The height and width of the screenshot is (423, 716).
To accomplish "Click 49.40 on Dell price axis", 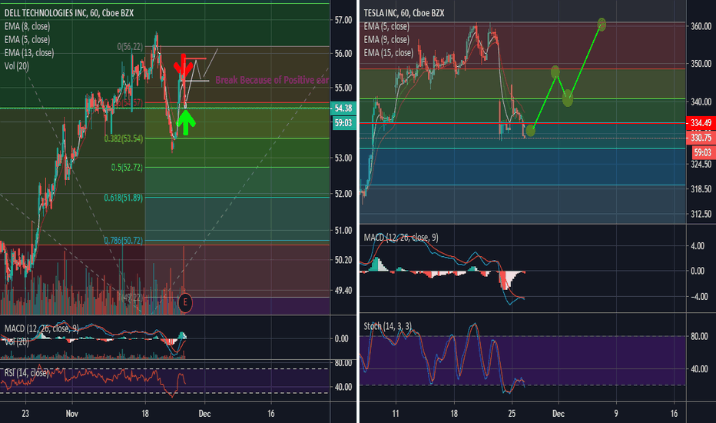I will (343, 291).
